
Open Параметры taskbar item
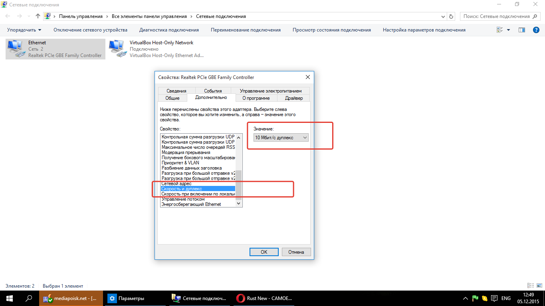coord(135,298)
